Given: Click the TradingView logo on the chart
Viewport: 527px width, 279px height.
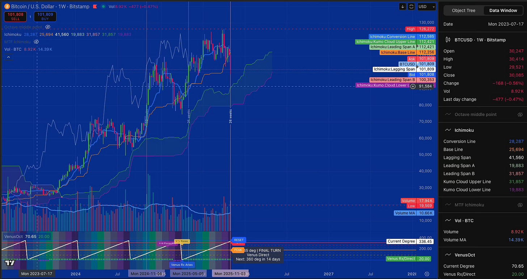Looking at the screenshot, I should (x=9, y=263).
